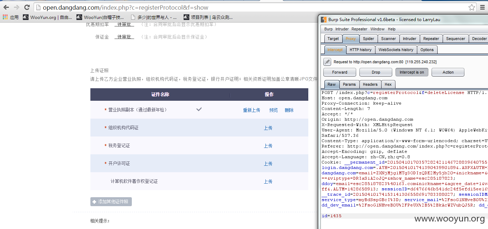This screenshot has height=229, width=488.
Task: Click the id=1435 request body line
Action: (332, 216)
